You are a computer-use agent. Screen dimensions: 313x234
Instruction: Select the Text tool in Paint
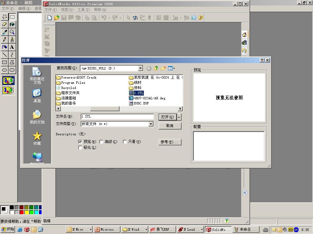pos(12,47)
